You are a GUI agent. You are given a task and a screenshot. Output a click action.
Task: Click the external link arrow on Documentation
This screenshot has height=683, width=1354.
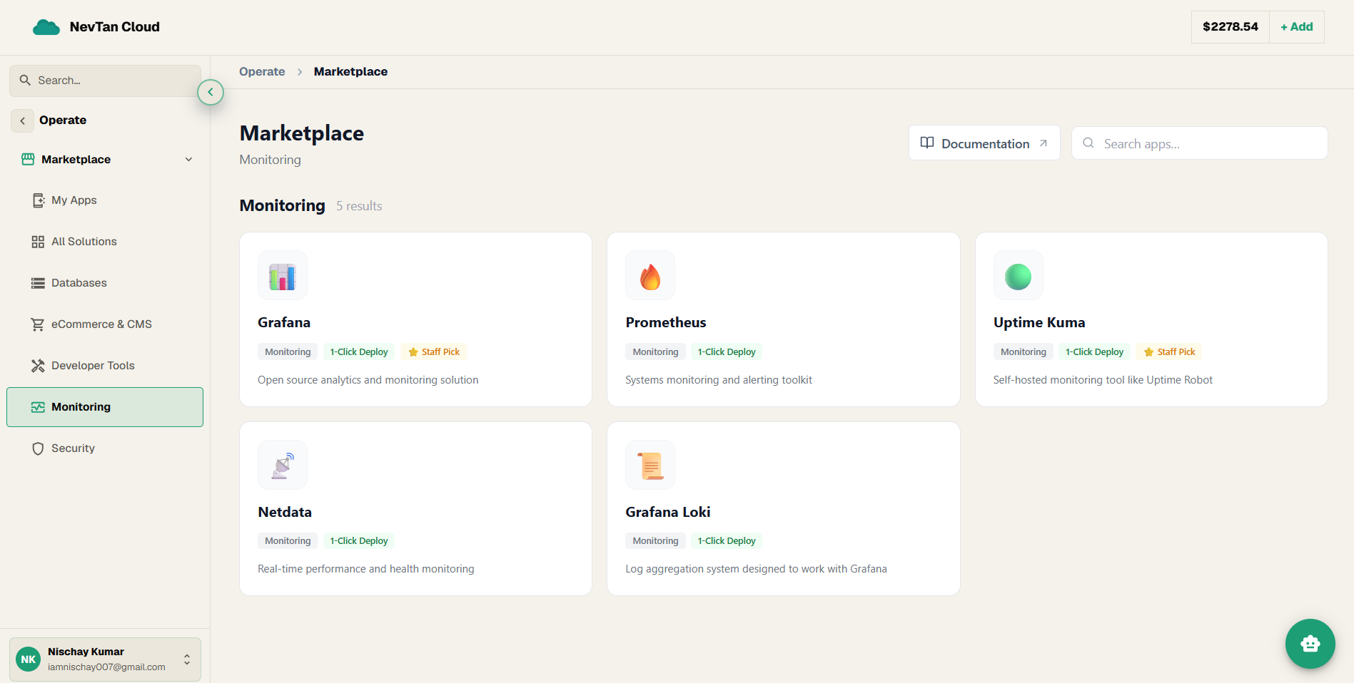pos(1044,143)
